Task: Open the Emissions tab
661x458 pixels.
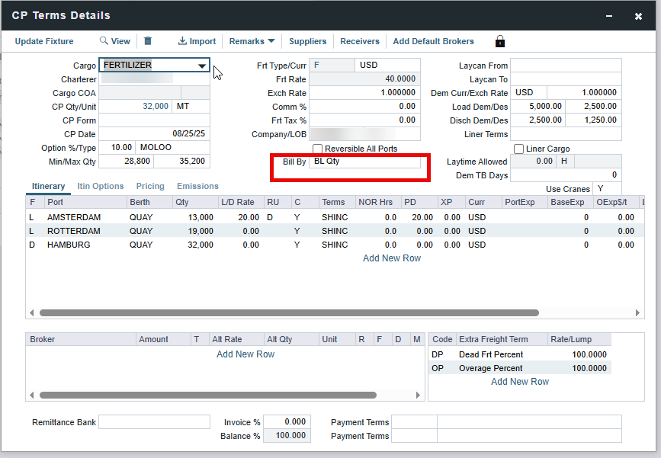Action: [x=197, y=186]
